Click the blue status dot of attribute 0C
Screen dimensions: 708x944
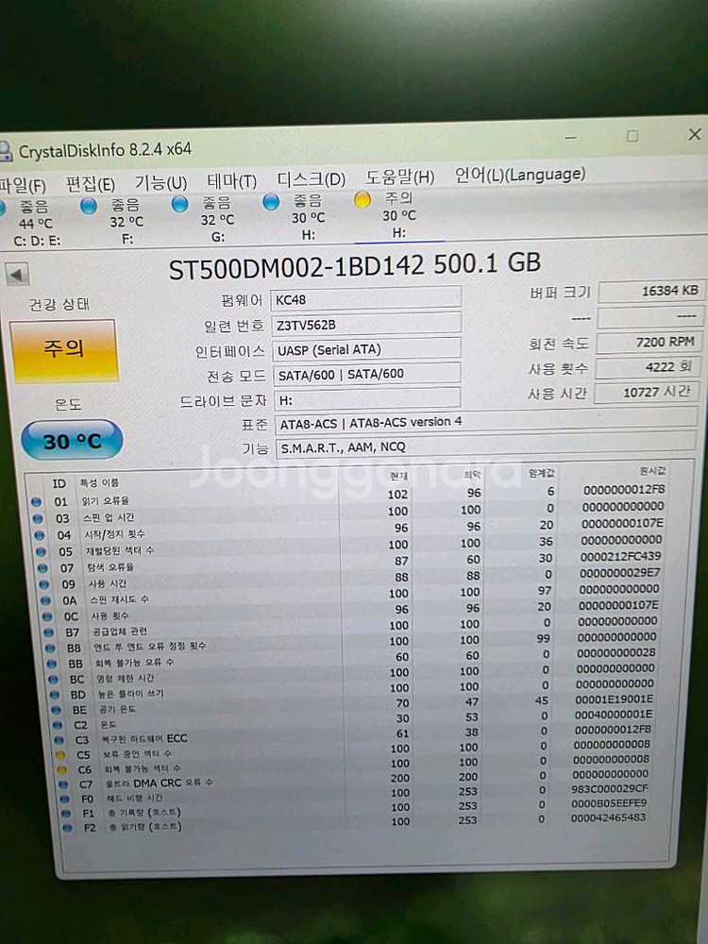point(47,616)
